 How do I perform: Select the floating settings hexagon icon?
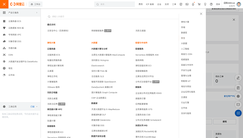238,96
